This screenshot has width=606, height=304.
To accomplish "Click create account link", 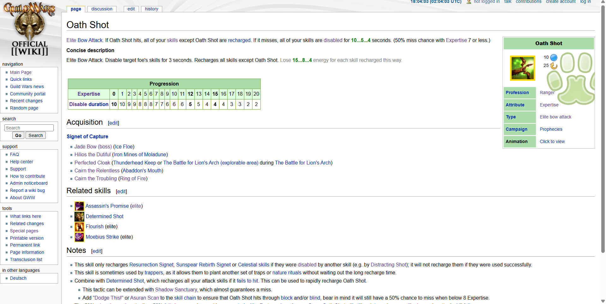I will pyautogui.click(x=561, y=2).
